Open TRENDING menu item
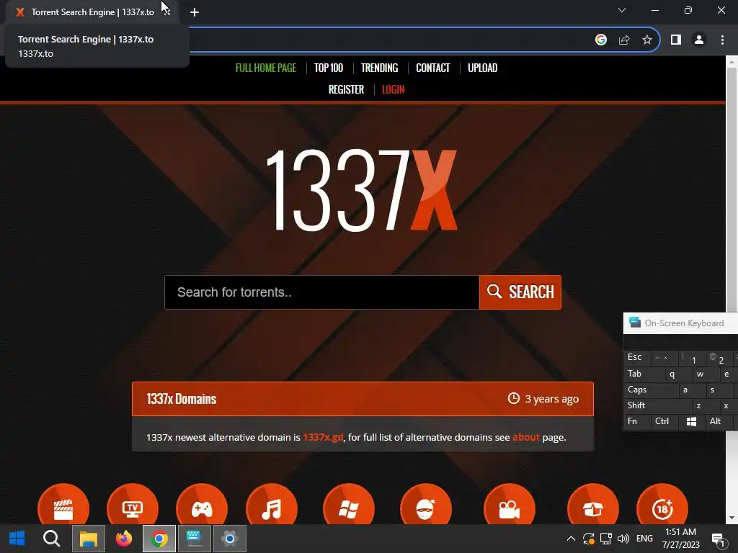This screenshot has height=553, width=738. point(379,68)
